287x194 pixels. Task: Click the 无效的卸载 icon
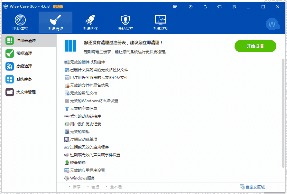(x=67, y=132)
